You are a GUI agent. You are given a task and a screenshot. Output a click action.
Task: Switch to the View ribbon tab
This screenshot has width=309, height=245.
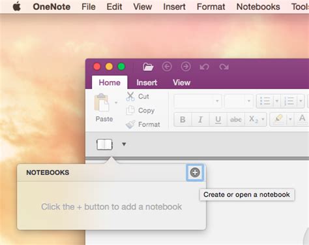tap(181, 82)
